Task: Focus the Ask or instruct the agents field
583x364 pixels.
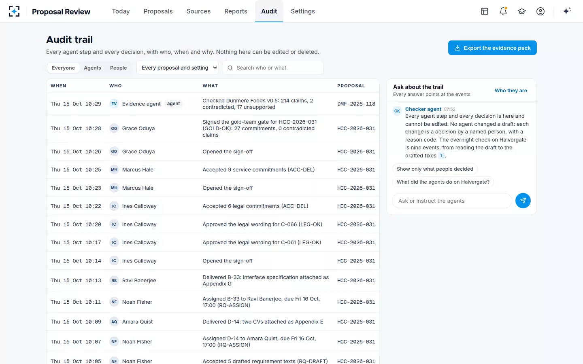Action: pos(452,201)
